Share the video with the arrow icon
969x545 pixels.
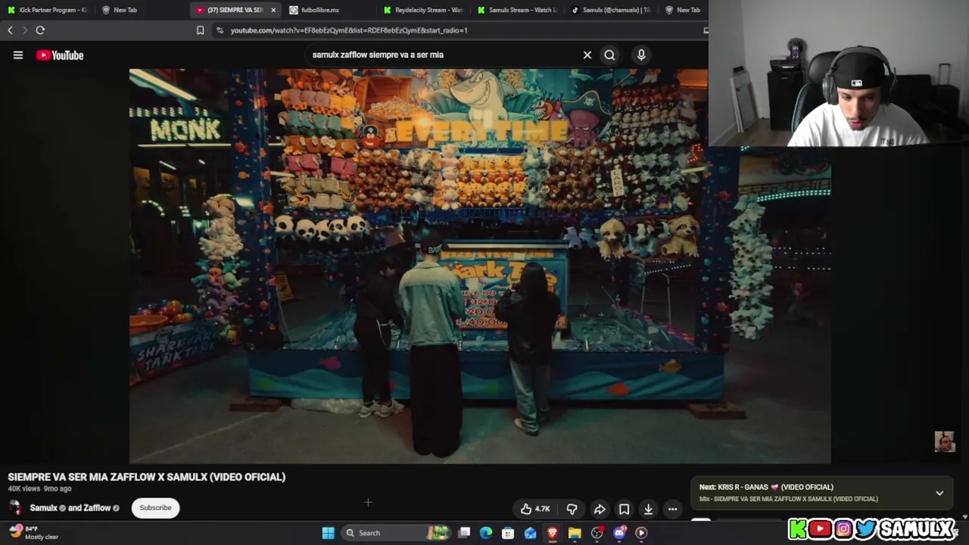pos(600,509)
